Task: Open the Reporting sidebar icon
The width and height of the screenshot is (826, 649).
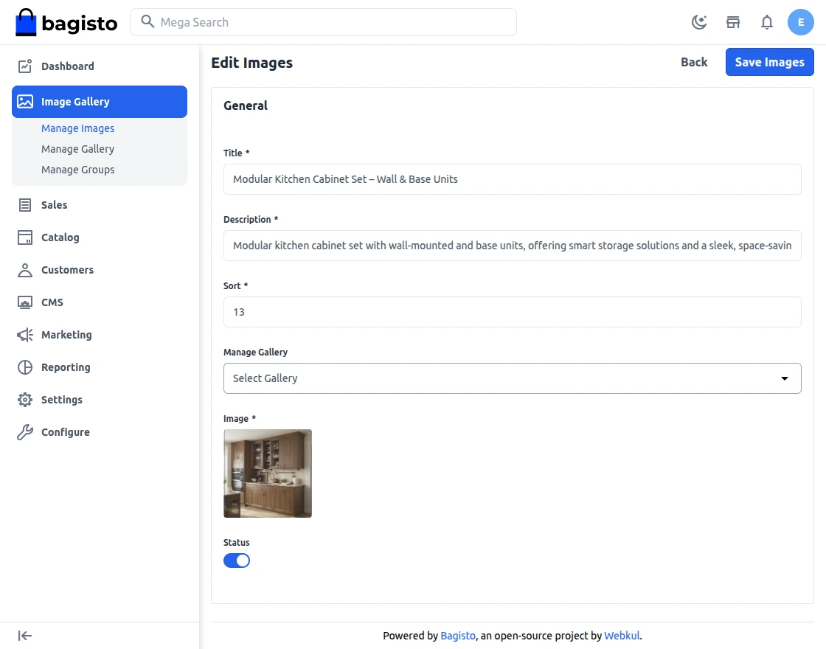Action: [24, 367]
